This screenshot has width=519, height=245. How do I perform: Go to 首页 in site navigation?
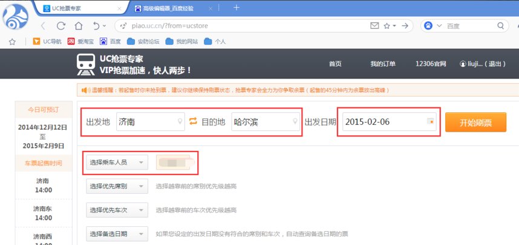tap(335, 64)
